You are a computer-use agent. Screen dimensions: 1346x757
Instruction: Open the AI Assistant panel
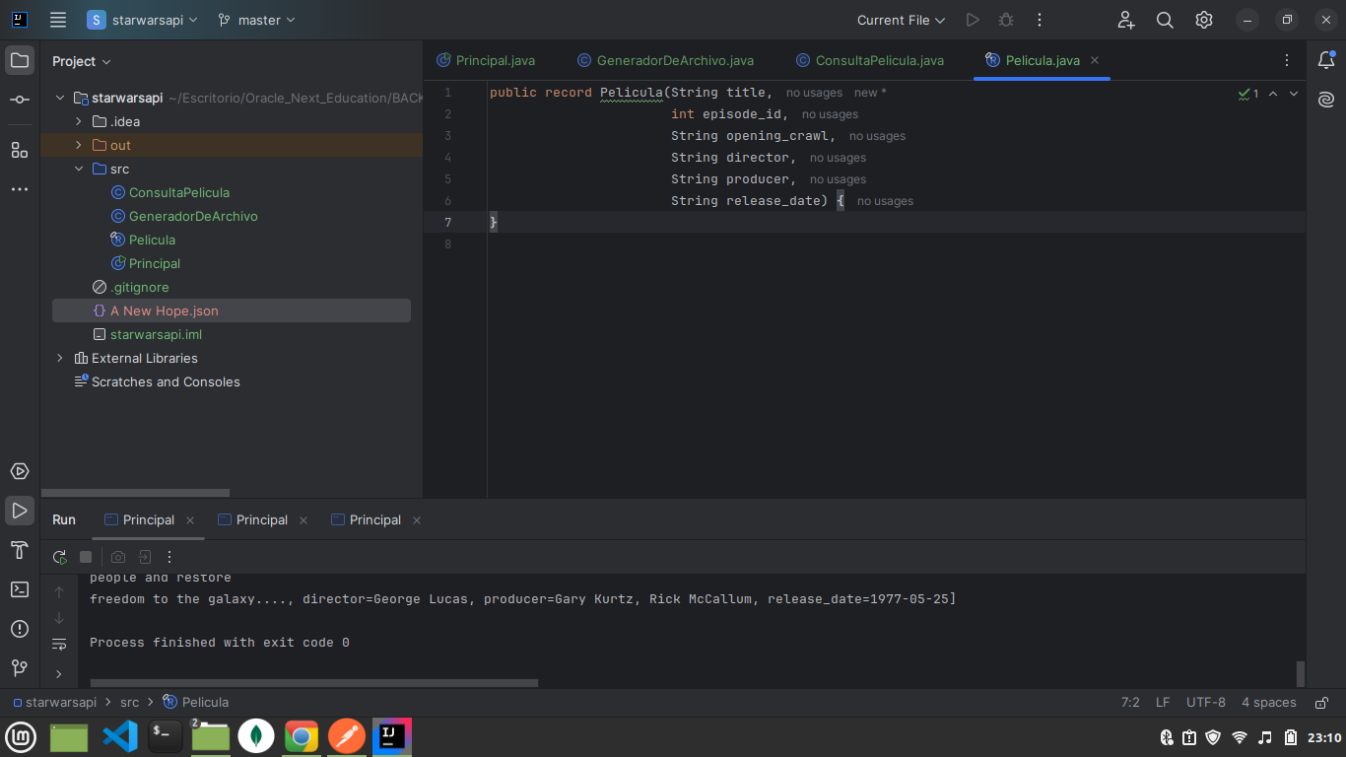(1326, 100)
